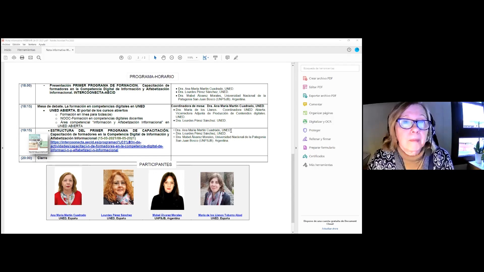
Task: Add a sticky note comment icon
Action: [x=227, y=58]
